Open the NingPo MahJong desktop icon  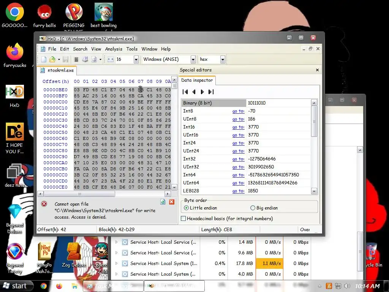[44, 258]
